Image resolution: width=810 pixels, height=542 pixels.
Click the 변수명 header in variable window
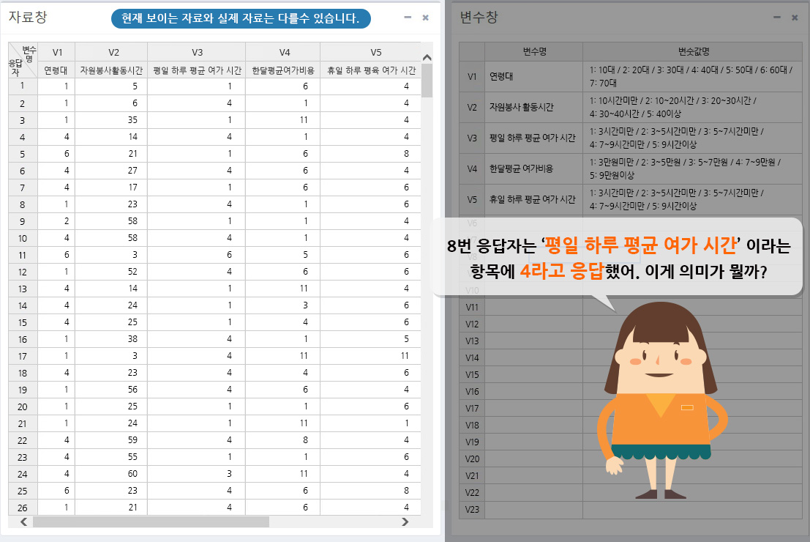pyautogui.click(x=534, y=52)
